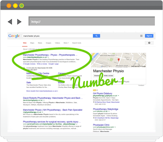Select the Images tab
Viewport: 163px width, 142px height.
48,43
